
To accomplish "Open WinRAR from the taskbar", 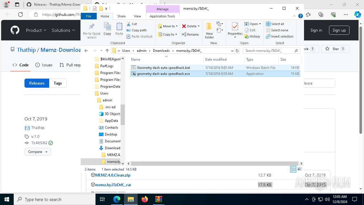I will click(x=159, y=199).
